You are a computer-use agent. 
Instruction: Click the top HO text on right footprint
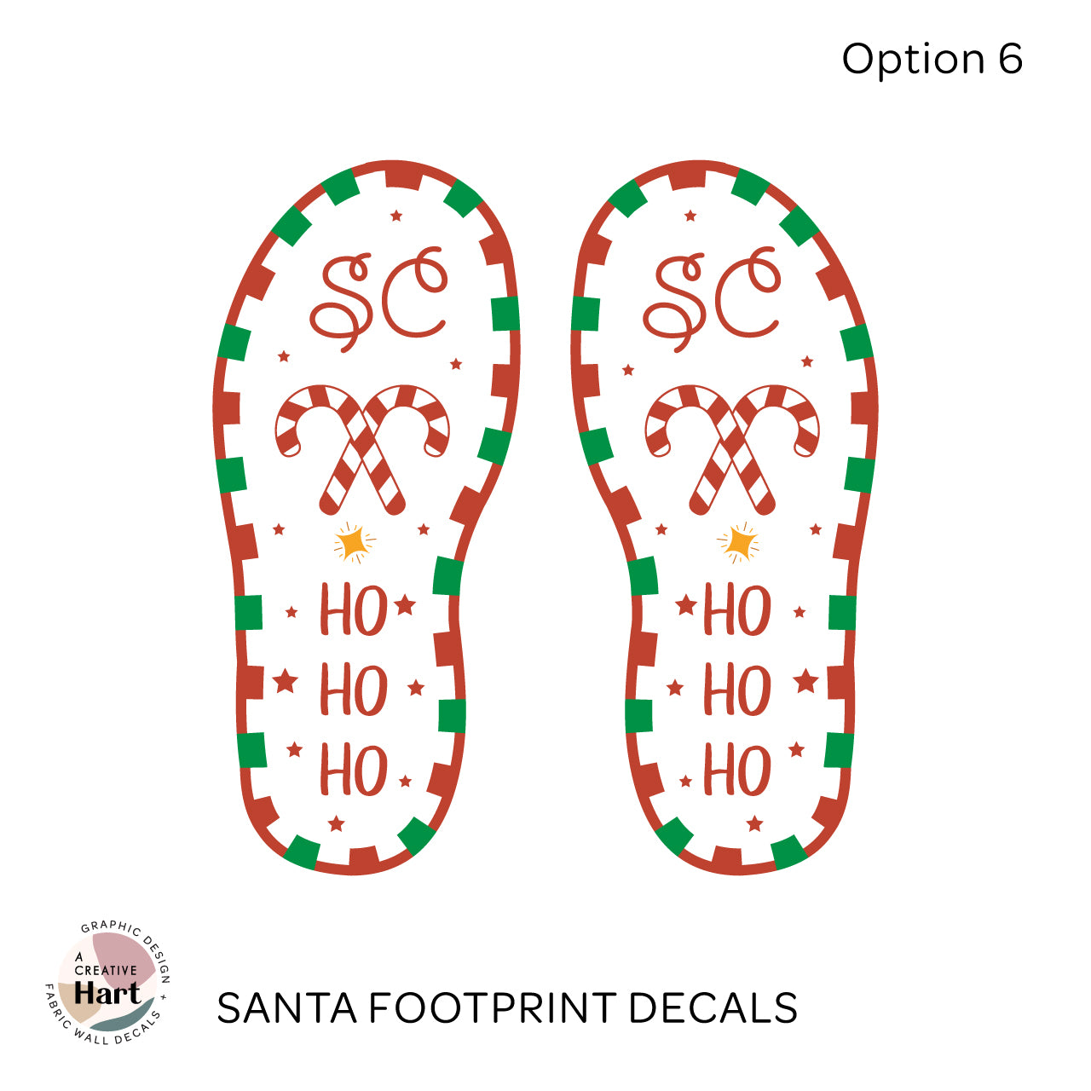click(x=738, y=610)
